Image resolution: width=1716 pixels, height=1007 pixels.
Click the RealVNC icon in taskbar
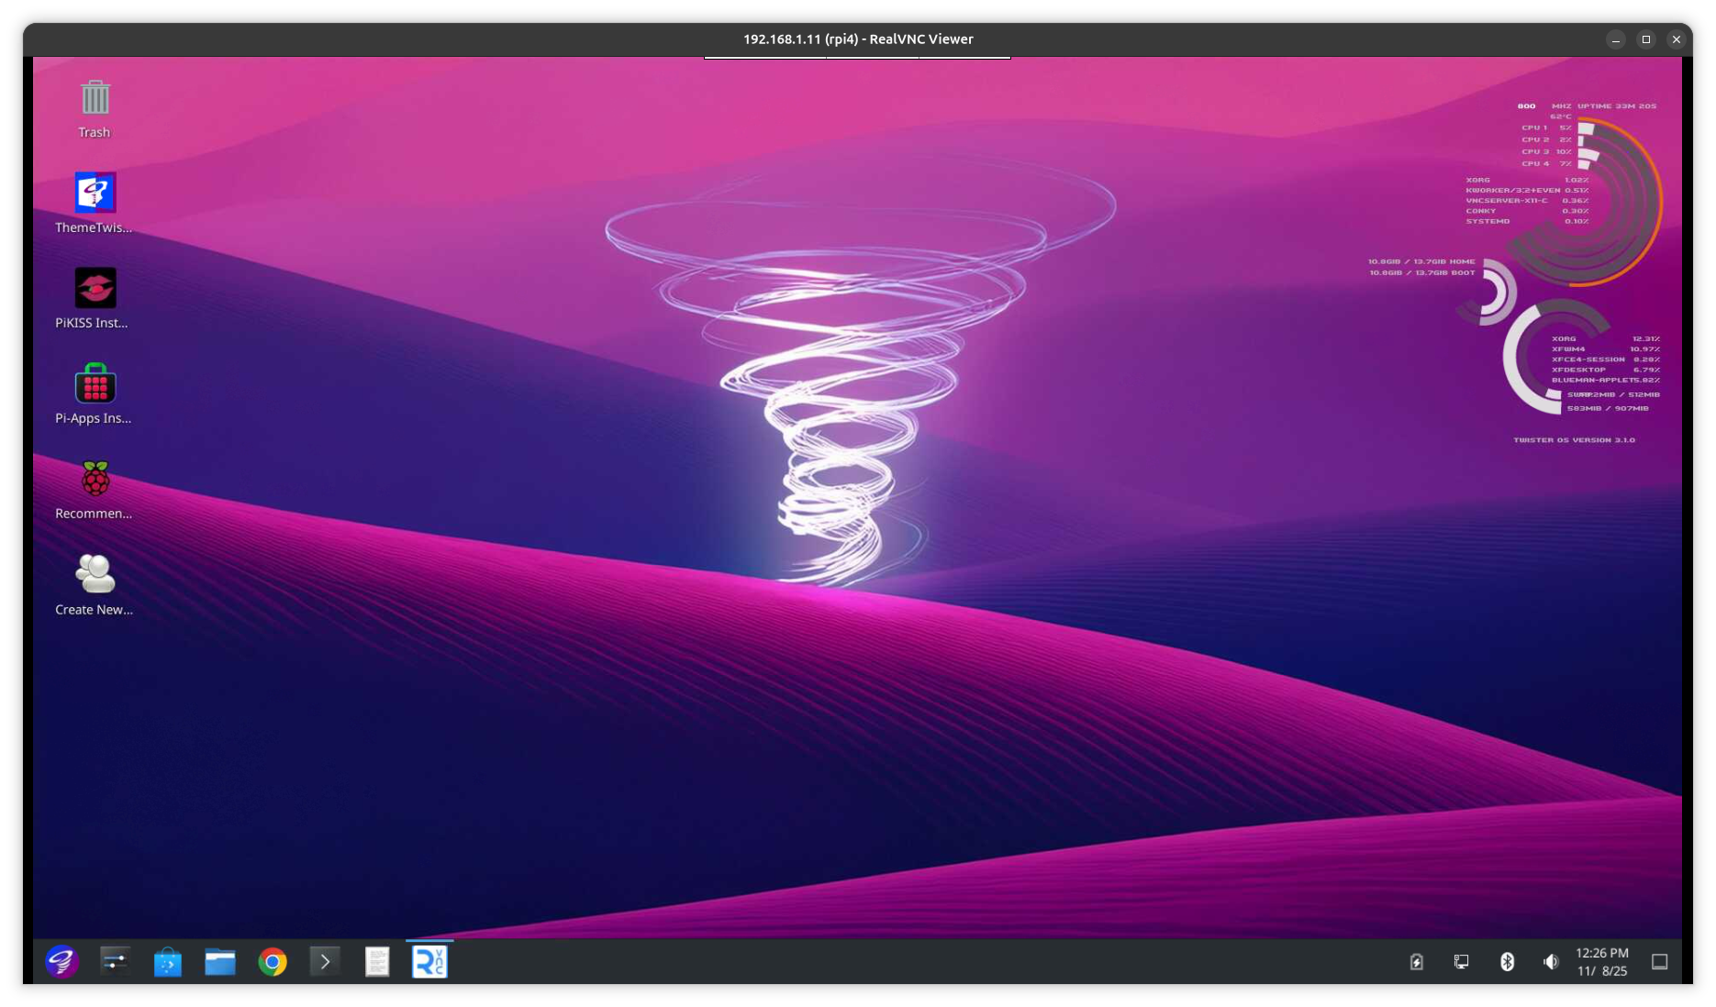pos(429,962)
